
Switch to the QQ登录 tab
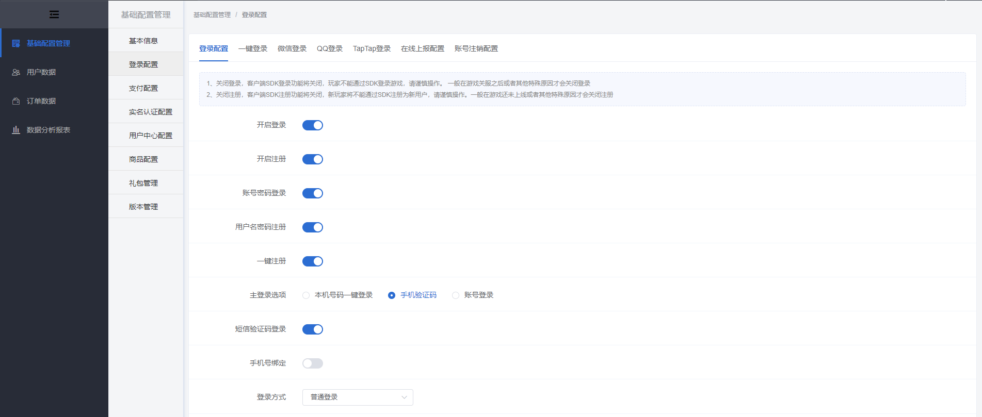point(330,48)
